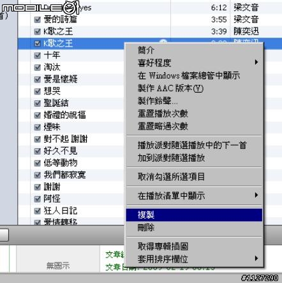
Task: Select 加到派對隨選播放
Action: tap(194, 158)
